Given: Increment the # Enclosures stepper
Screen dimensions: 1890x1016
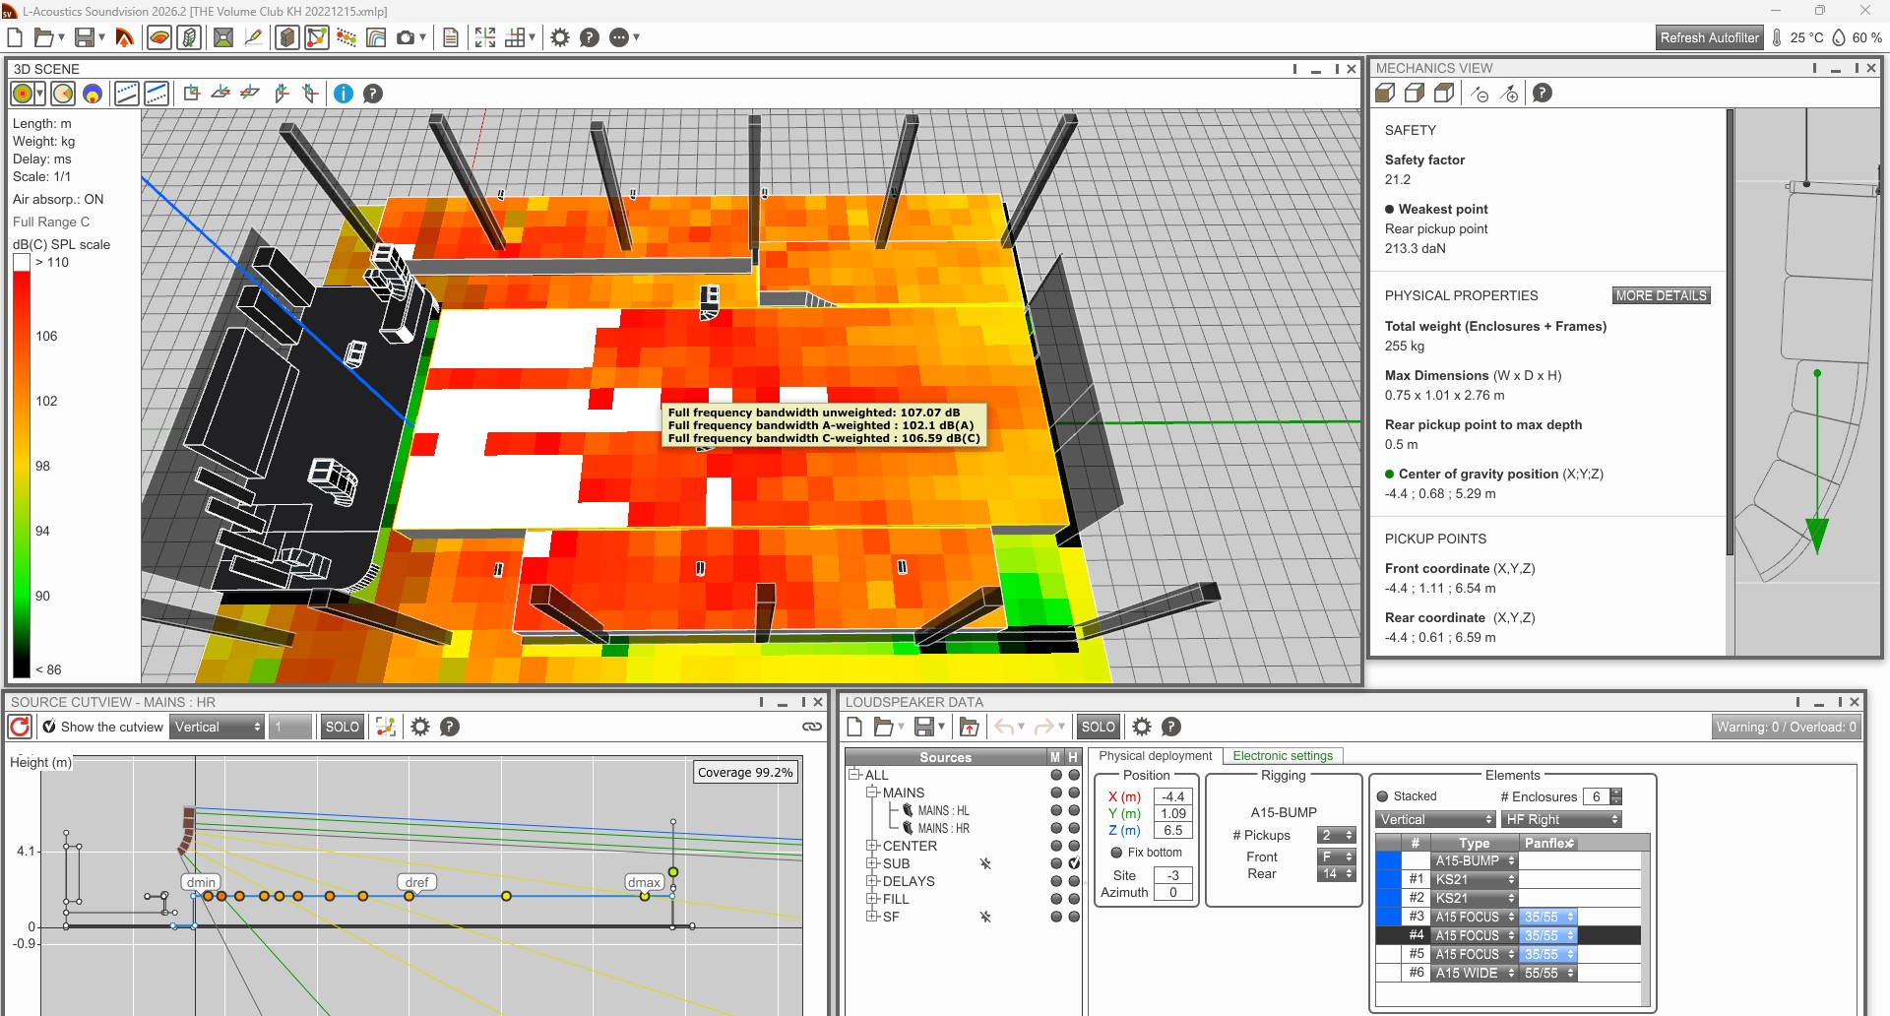Looking at the screenshot, I should click(x=1615, y=793).
